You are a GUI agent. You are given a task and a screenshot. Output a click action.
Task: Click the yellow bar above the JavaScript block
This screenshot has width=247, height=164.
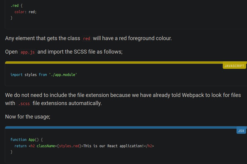point(126,63)
